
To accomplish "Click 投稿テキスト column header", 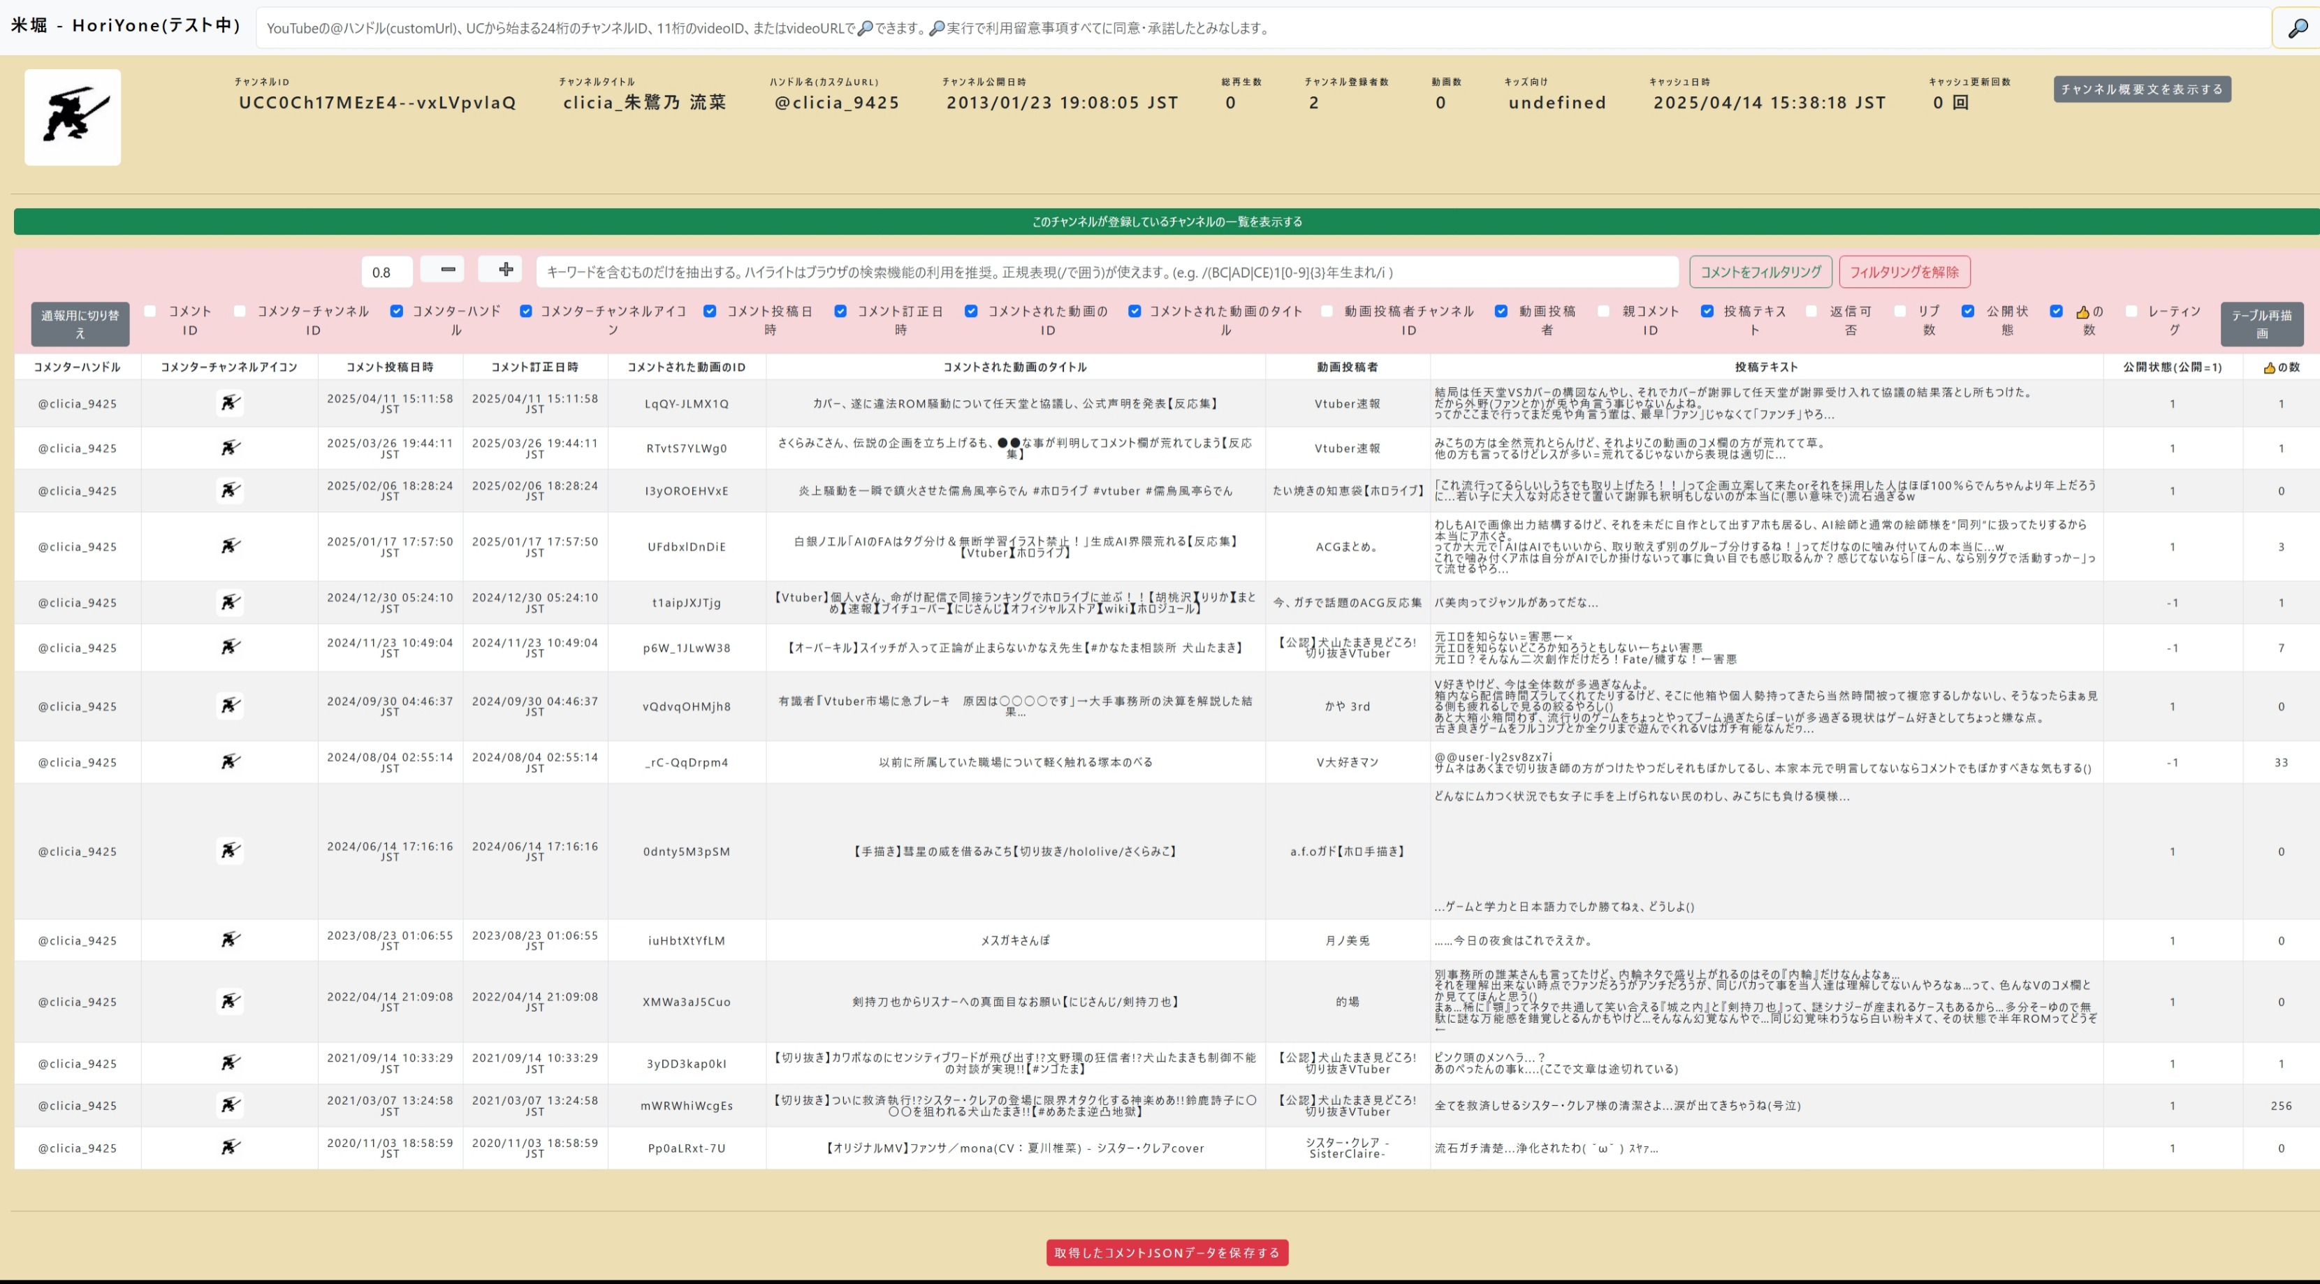I will 1766,367.
